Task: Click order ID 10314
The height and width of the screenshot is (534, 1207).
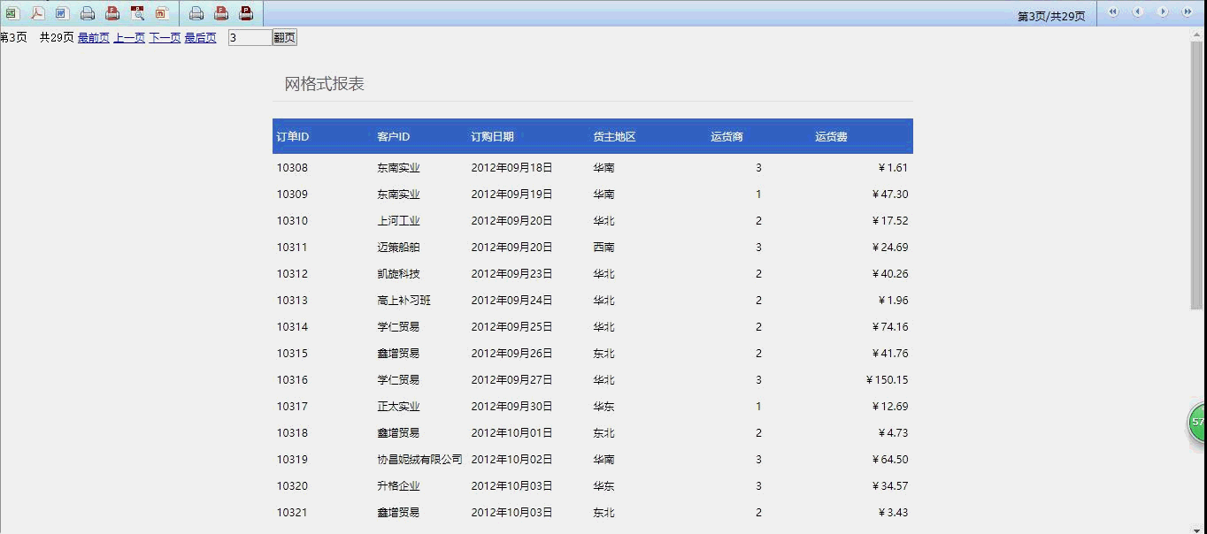Action: [292, 326]
